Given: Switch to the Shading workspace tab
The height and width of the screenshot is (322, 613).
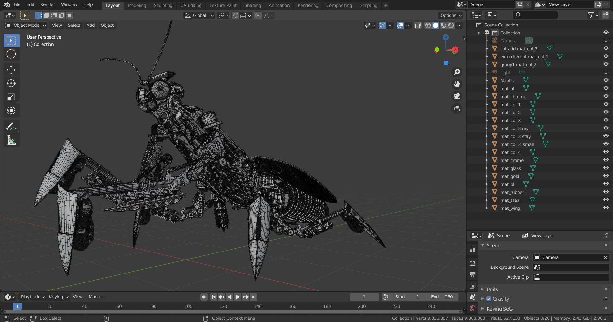Looking at the screenshot, I should (x=253, y=5).
